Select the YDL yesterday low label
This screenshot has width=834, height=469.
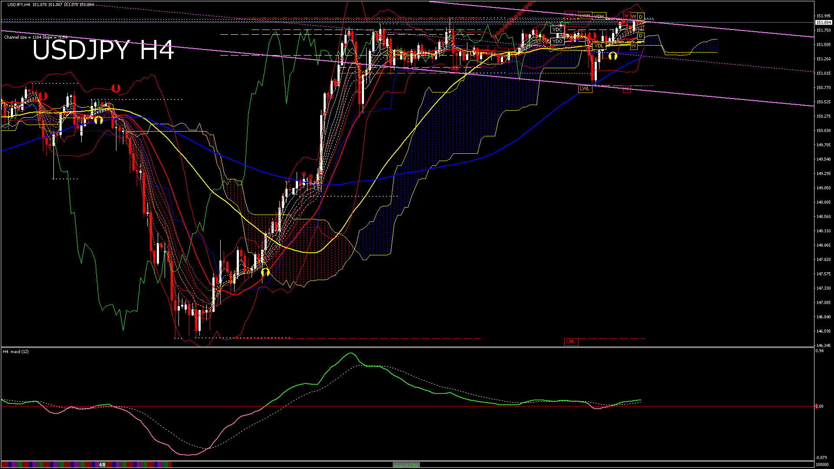[599, 46]
